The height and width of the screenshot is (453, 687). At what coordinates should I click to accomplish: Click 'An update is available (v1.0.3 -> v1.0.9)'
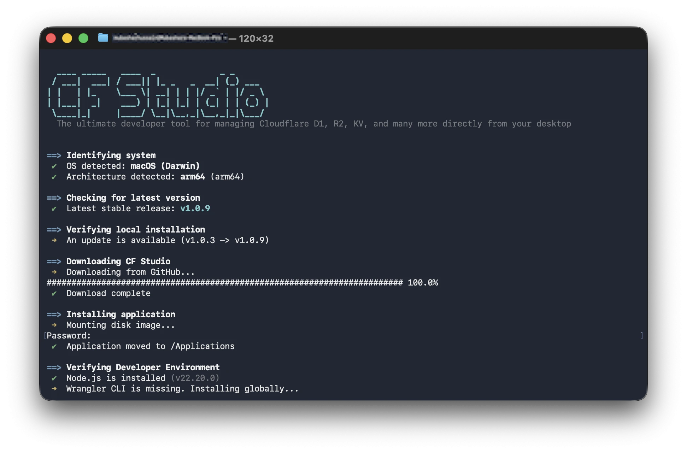click(x=168, y=240)
